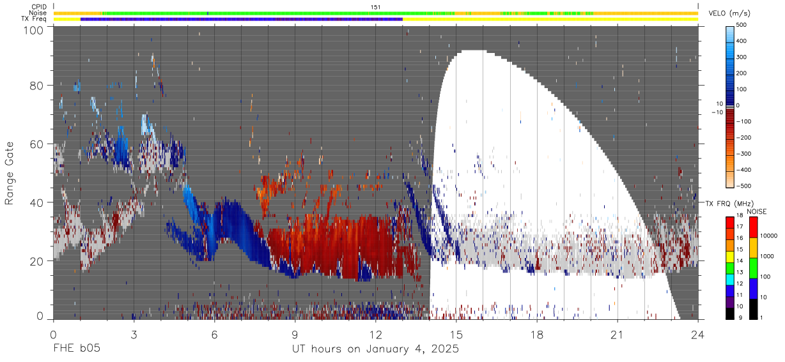Click the 3 tick label on UT hours axis
Image resolution: width=785 pixels, height=362 pixels.
point(134,335)
